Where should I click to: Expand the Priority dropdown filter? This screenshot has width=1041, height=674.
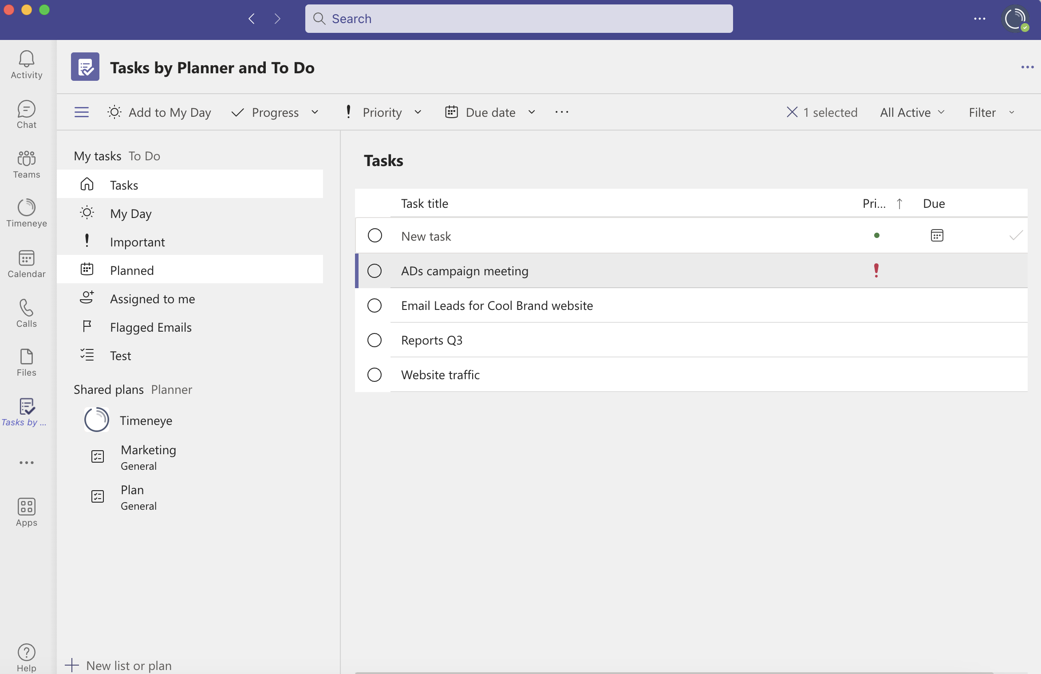(417, 111)
